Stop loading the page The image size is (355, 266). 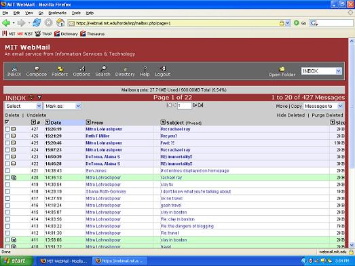(x=48, y=23)
